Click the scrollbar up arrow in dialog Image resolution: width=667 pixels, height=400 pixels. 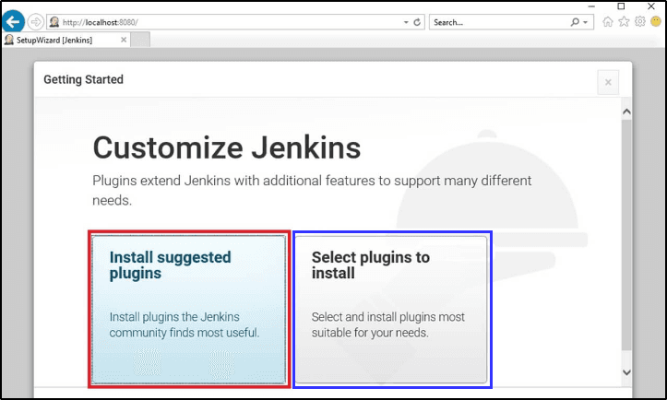coord(626,112)
